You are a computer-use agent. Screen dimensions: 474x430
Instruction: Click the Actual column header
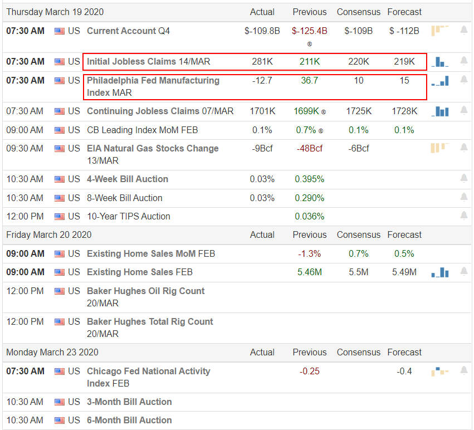coord(262,12)
